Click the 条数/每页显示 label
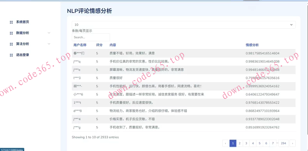This screenshot has width=308, height=151. tap(82, 31)
